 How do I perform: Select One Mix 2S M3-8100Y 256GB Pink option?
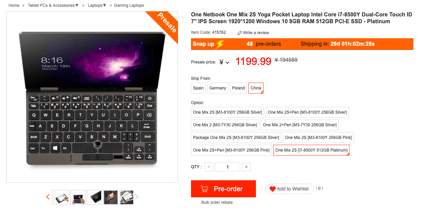318,138
